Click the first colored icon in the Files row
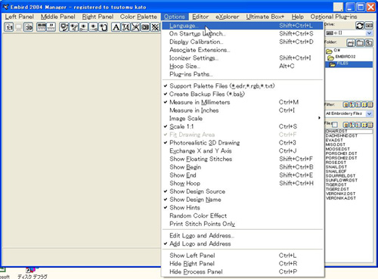The height and width of the screenshot is (279, 378). [345, 125]
